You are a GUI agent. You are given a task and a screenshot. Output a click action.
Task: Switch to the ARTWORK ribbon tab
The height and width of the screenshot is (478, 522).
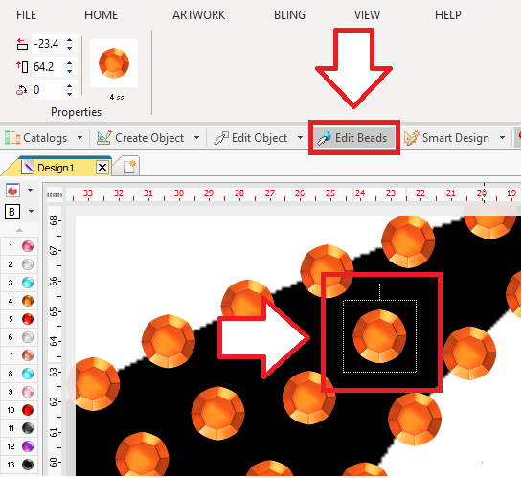(199, 15)
